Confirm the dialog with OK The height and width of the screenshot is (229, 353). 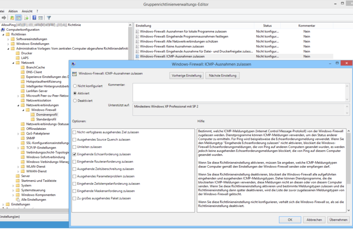[290, 220]
